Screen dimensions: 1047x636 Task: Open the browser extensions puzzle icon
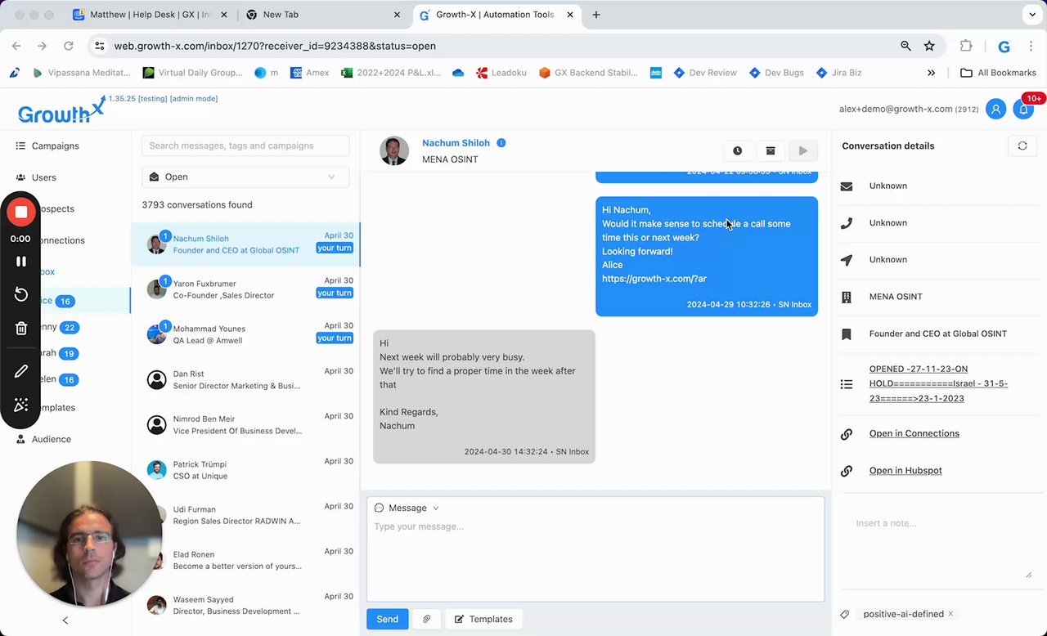(966, 47)
